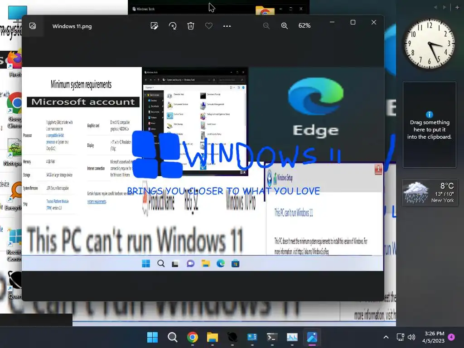
Task: Open the Start menu on the taskbar
Action: pyautogui.click(x=153, y=337)
